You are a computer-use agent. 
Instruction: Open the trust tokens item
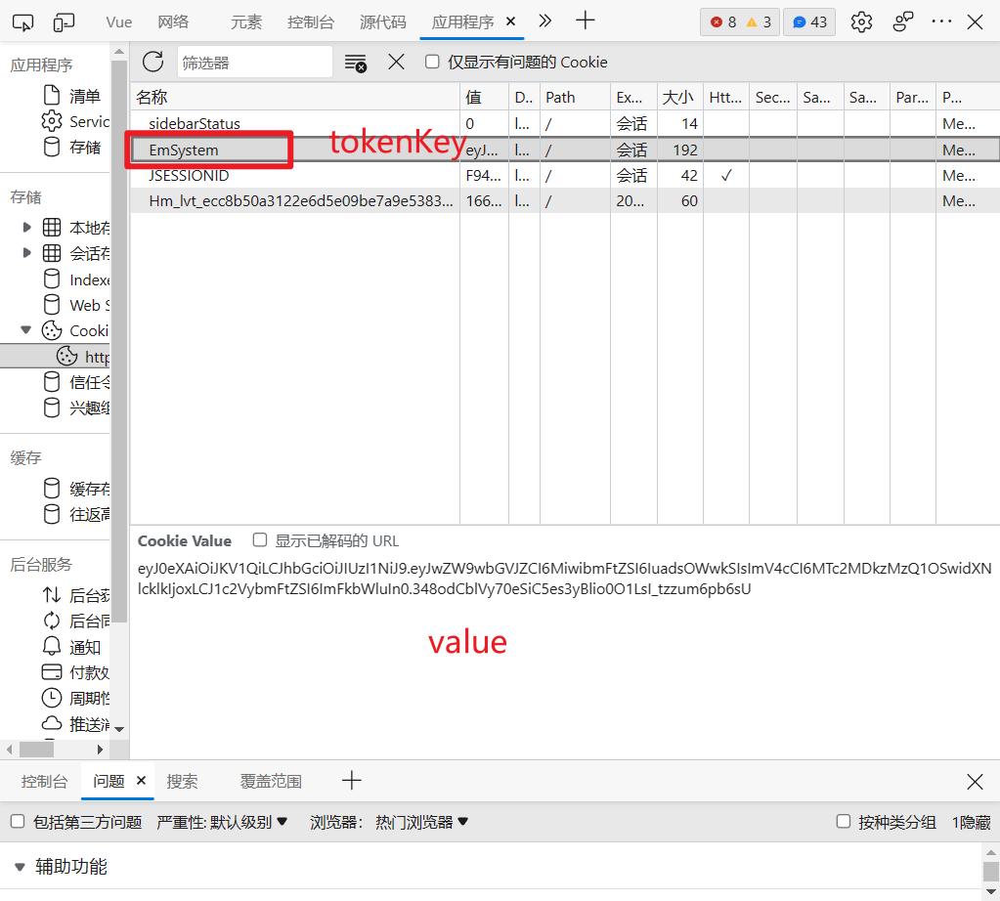75,382
